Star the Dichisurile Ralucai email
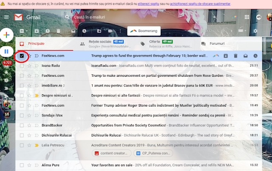This screenshot has height=171, width=272. point(29,135)
